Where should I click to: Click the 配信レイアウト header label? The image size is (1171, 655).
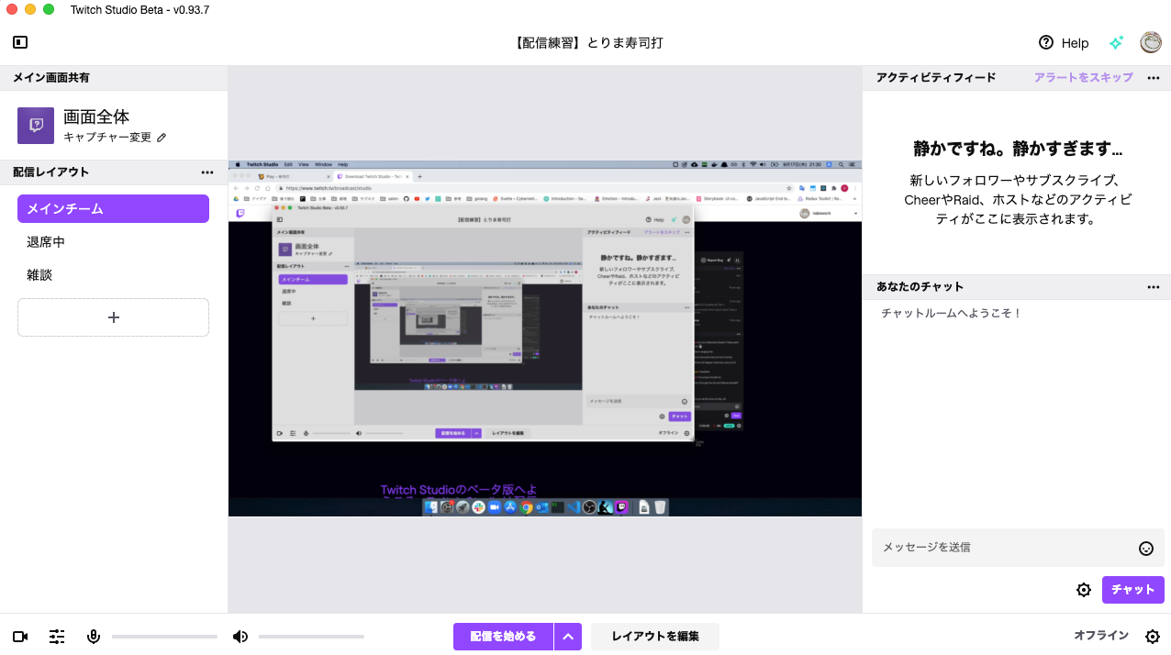(51, 172)
